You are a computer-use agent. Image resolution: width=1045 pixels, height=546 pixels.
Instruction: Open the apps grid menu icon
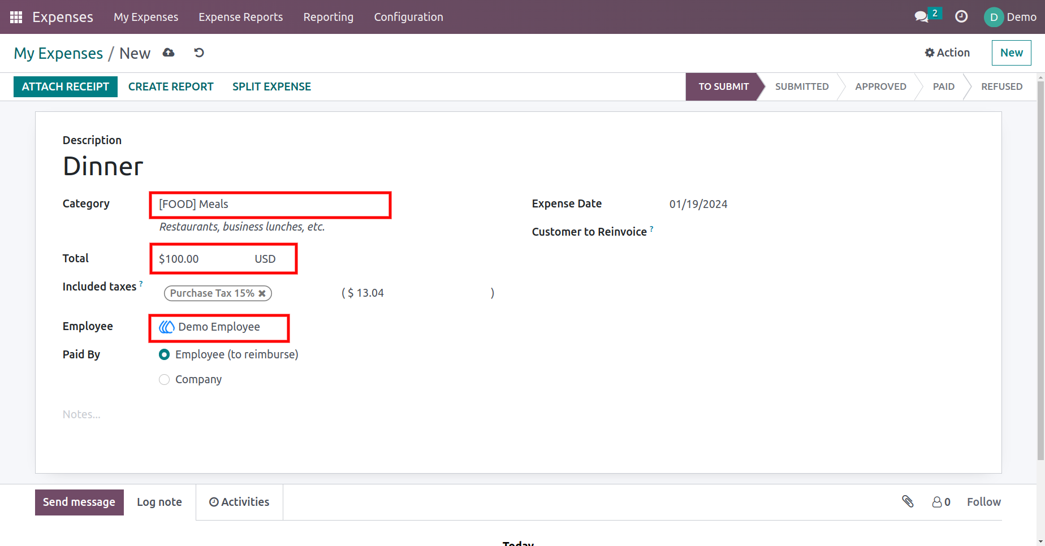pyautogui.click(x=16, y=17)
